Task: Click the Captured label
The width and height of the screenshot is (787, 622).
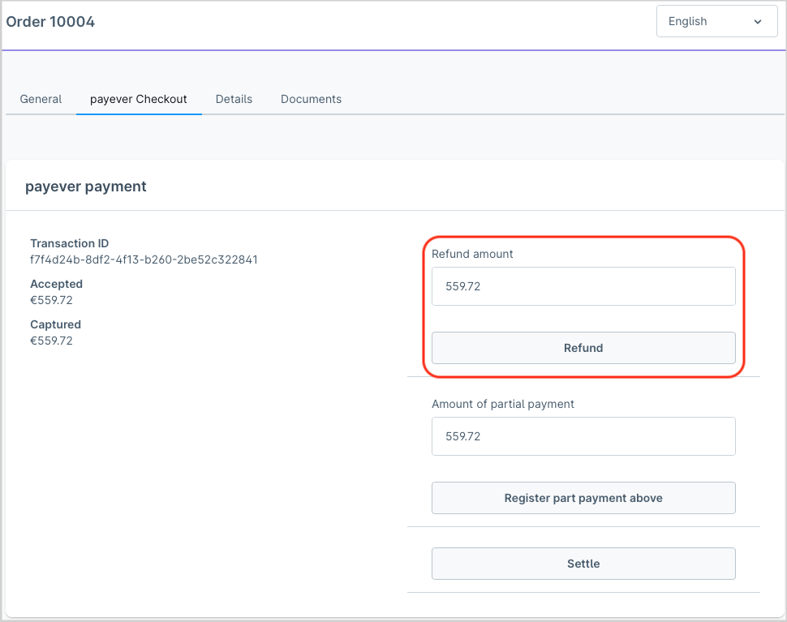Action: pos(55,324)
